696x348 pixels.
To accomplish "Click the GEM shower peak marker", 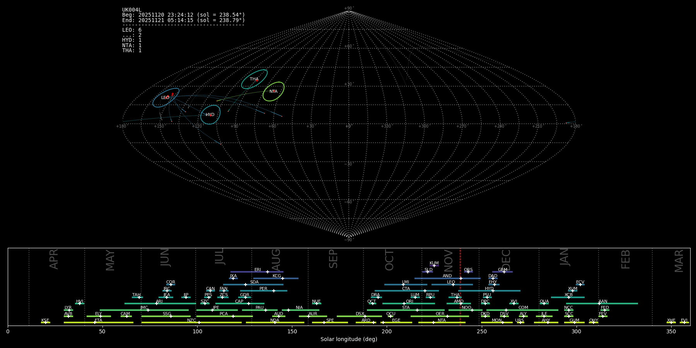I will [x=504, y=272].
